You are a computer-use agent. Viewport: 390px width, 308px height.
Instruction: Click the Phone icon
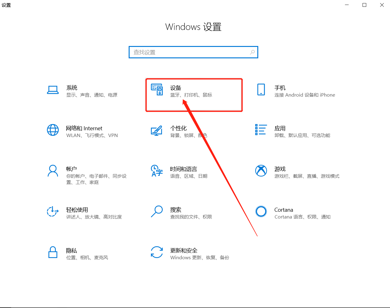click(261, 89)
